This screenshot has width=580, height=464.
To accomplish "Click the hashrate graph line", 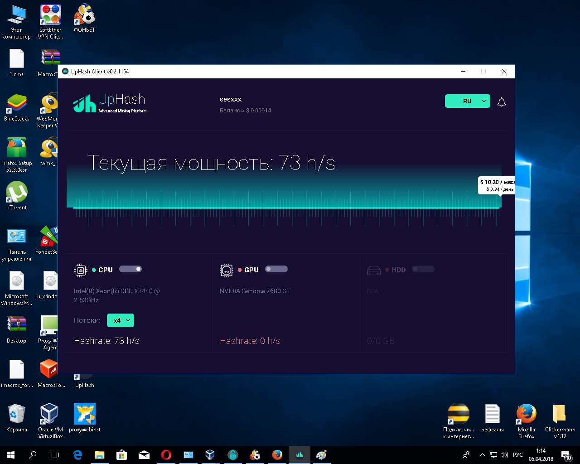I will [287, 208].
